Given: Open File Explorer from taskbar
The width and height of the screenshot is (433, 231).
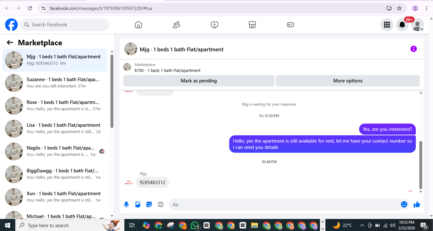Looking at the screenshot, I should (254, 225).
